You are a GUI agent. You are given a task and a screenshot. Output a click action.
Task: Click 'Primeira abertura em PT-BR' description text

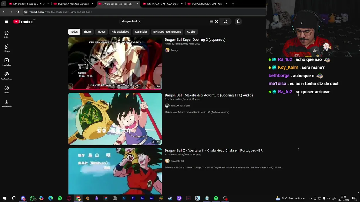point(224,167)
